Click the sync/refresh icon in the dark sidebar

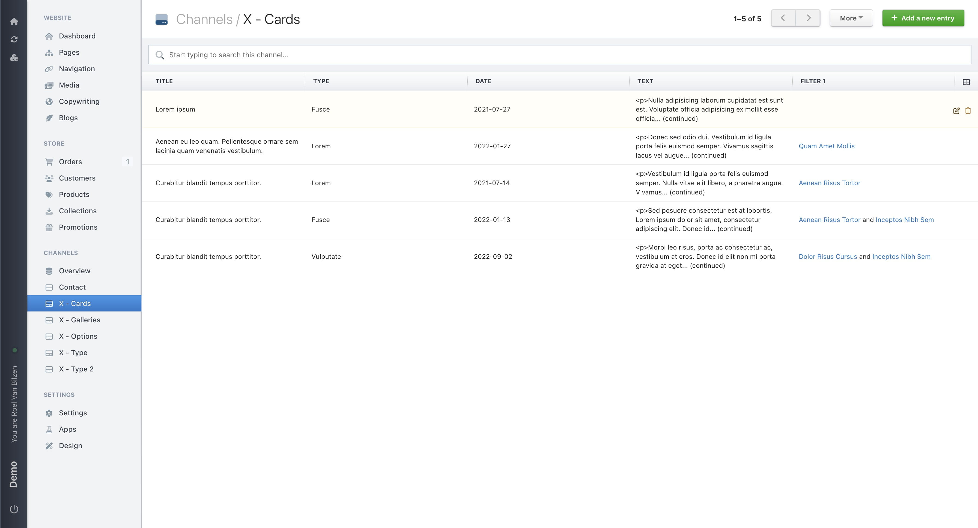tap(14, 39)
